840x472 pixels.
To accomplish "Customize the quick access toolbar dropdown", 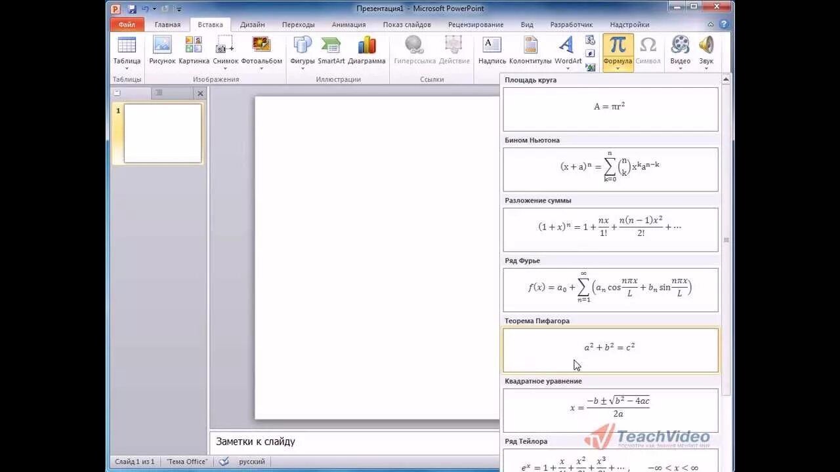I will click(179, 9).
